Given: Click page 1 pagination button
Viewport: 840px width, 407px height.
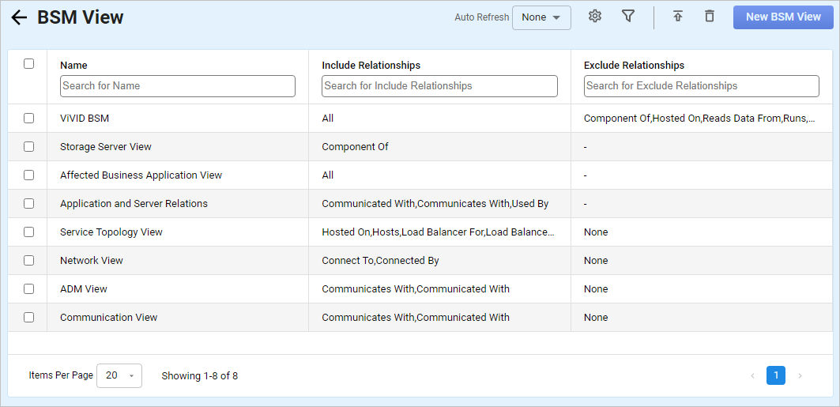Looking at the screenshot, I should (776, 376).
